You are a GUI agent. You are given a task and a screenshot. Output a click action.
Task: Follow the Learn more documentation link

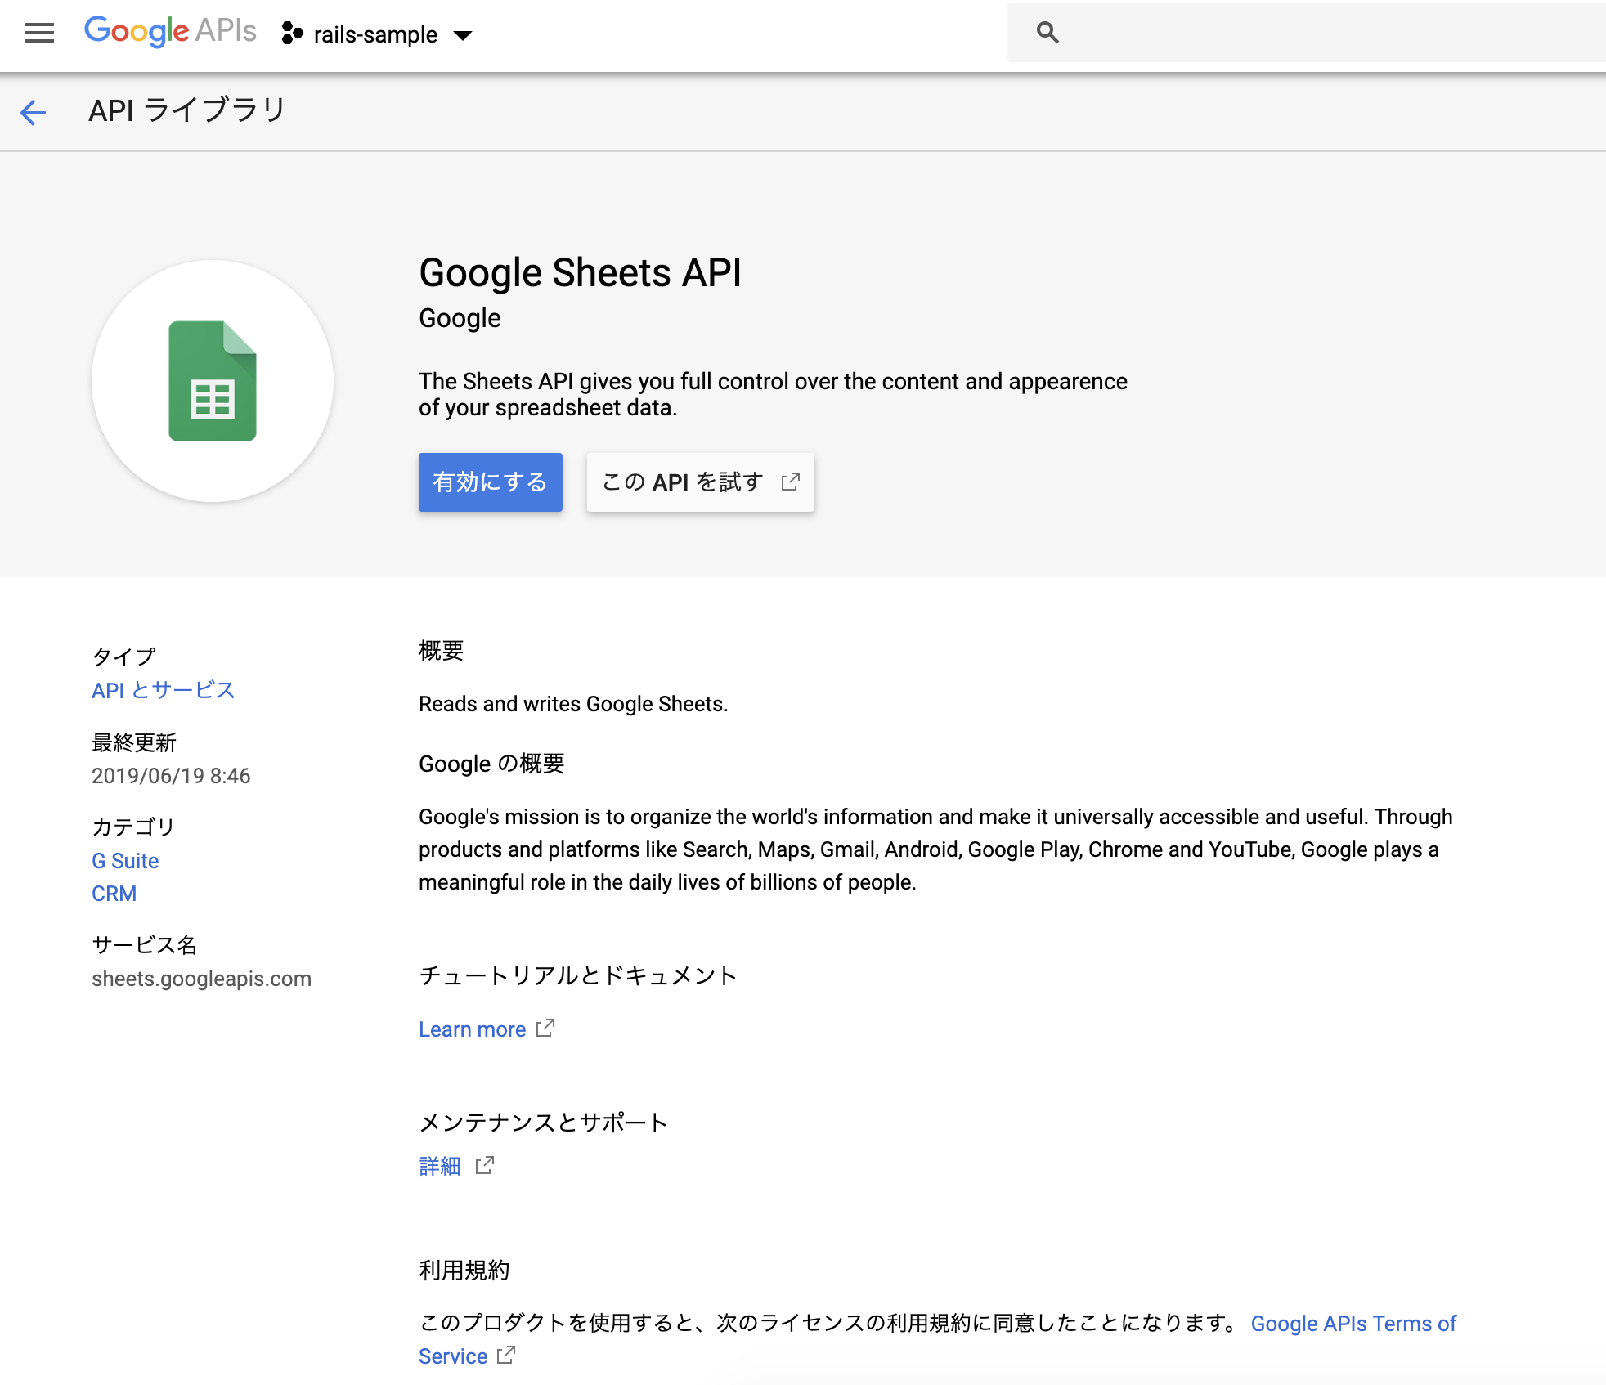pyautogui.click(x=472, y=1029)
